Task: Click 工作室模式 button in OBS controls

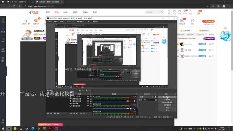Action: pyautogui.click(x=167, y=105)
